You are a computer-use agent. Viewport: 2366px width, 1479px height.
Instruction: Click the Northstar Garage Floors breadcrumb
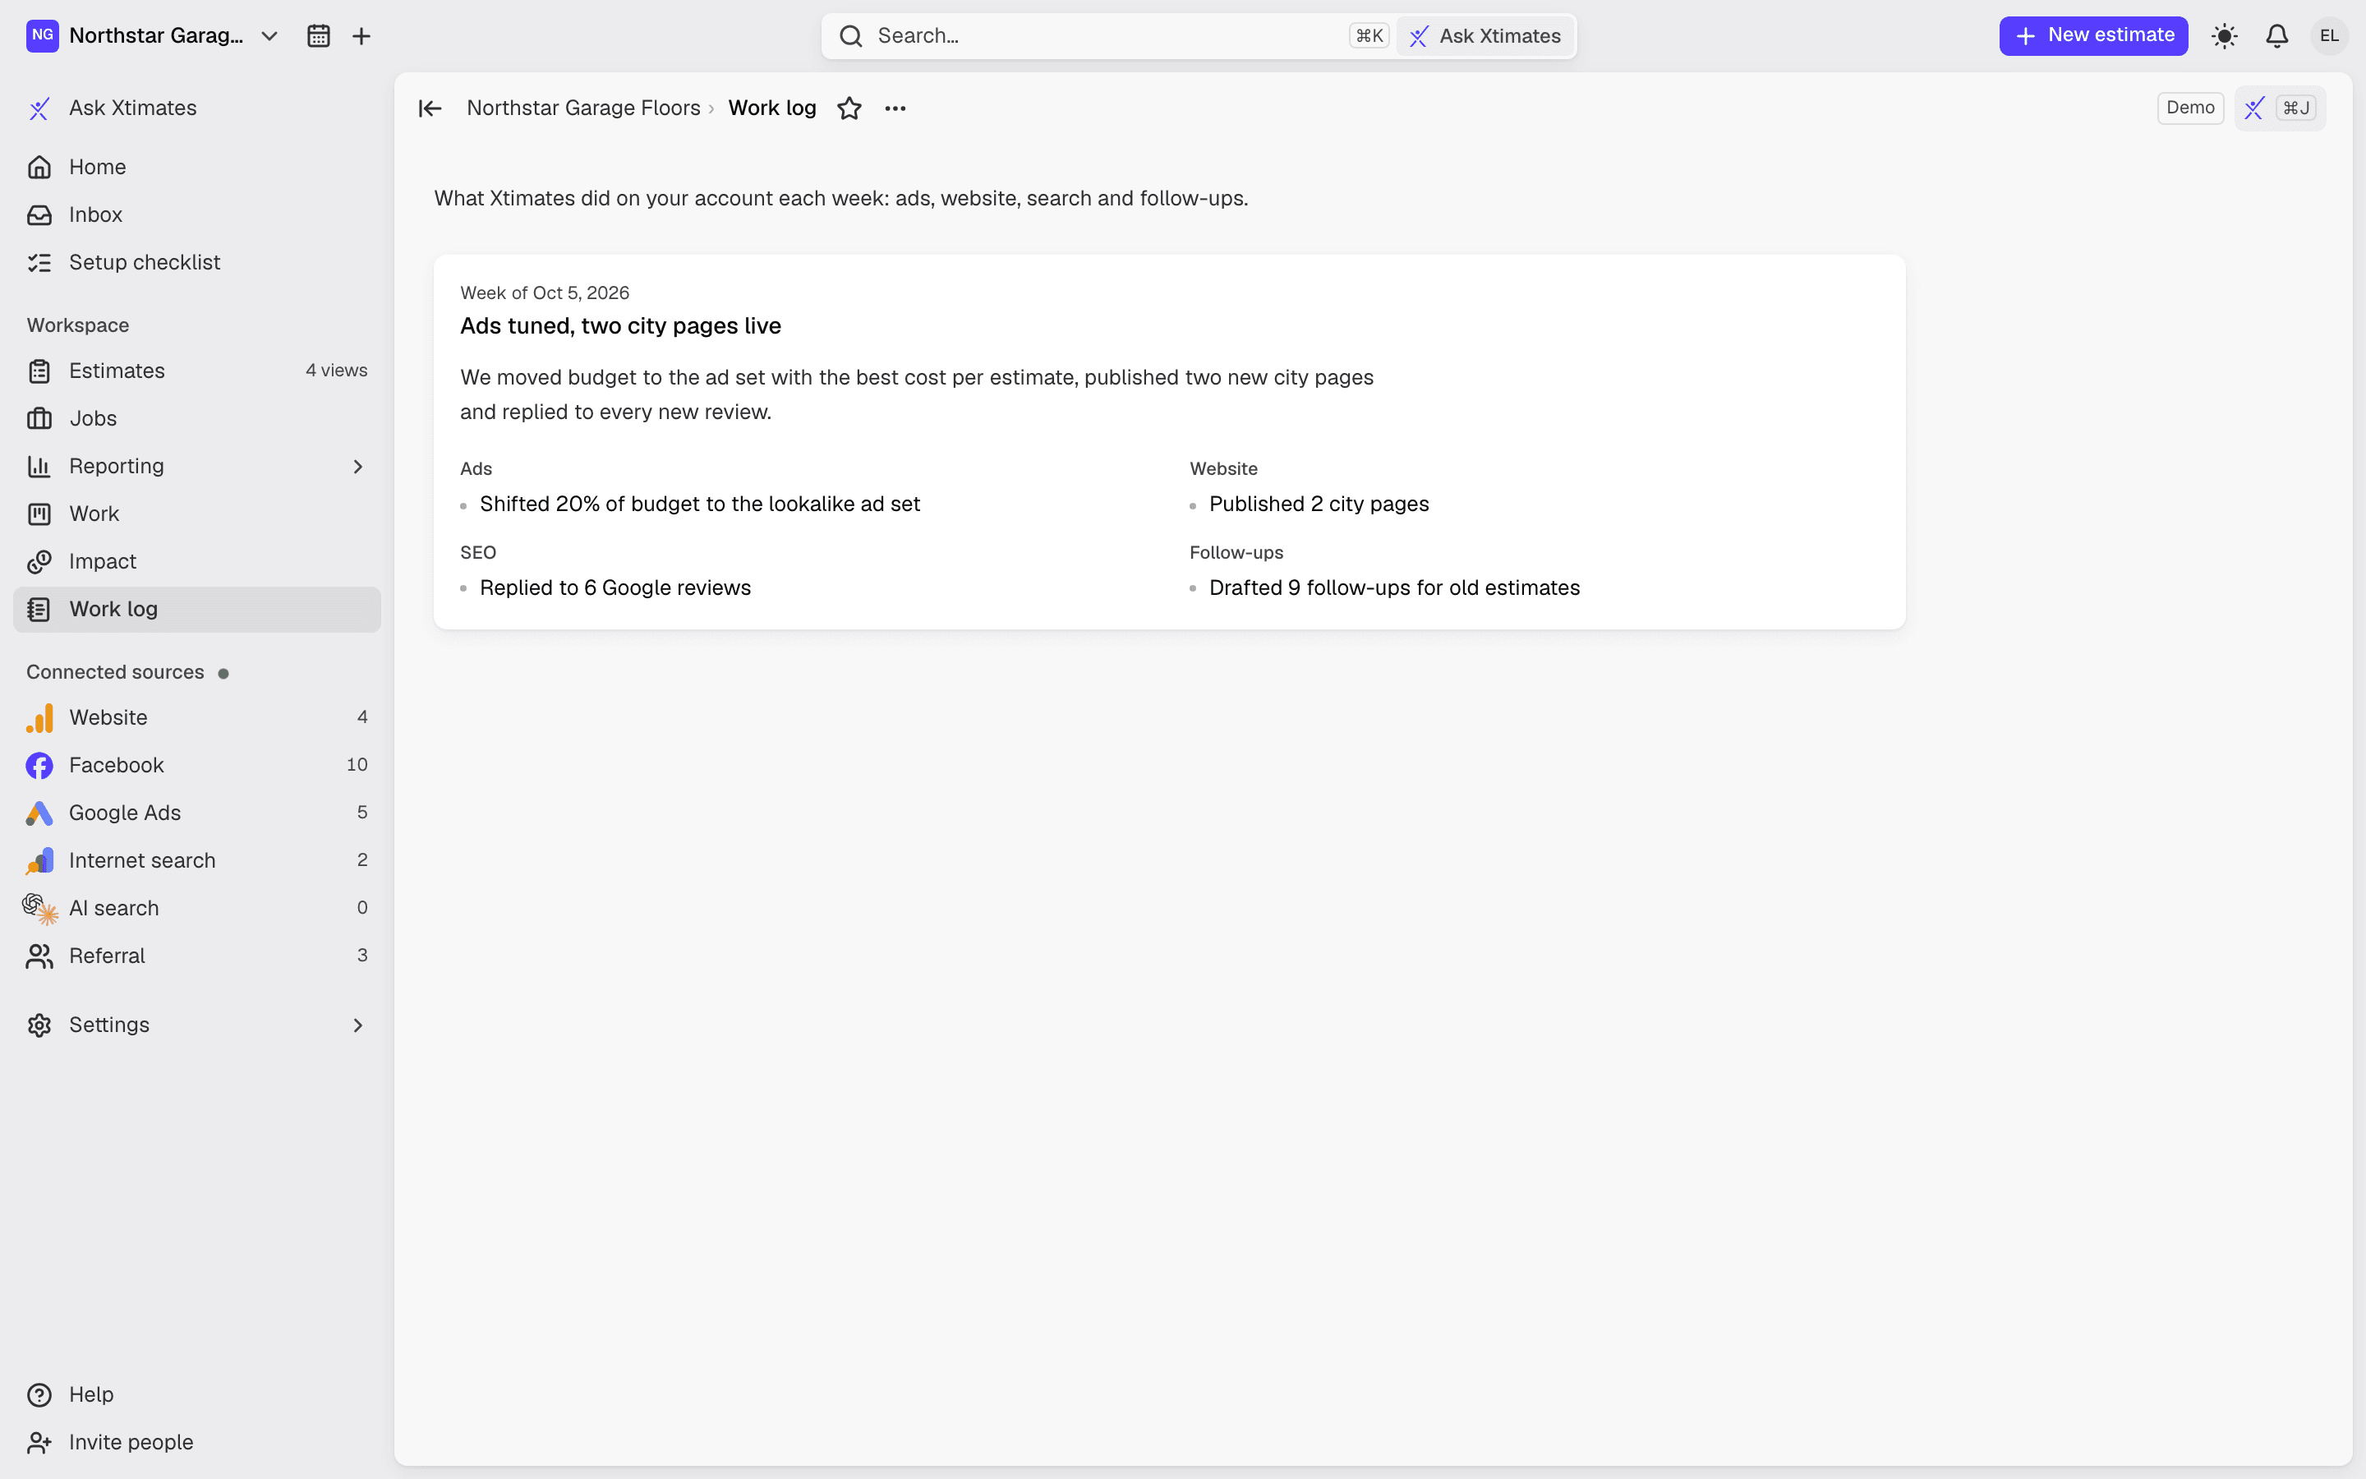point(583,108)
